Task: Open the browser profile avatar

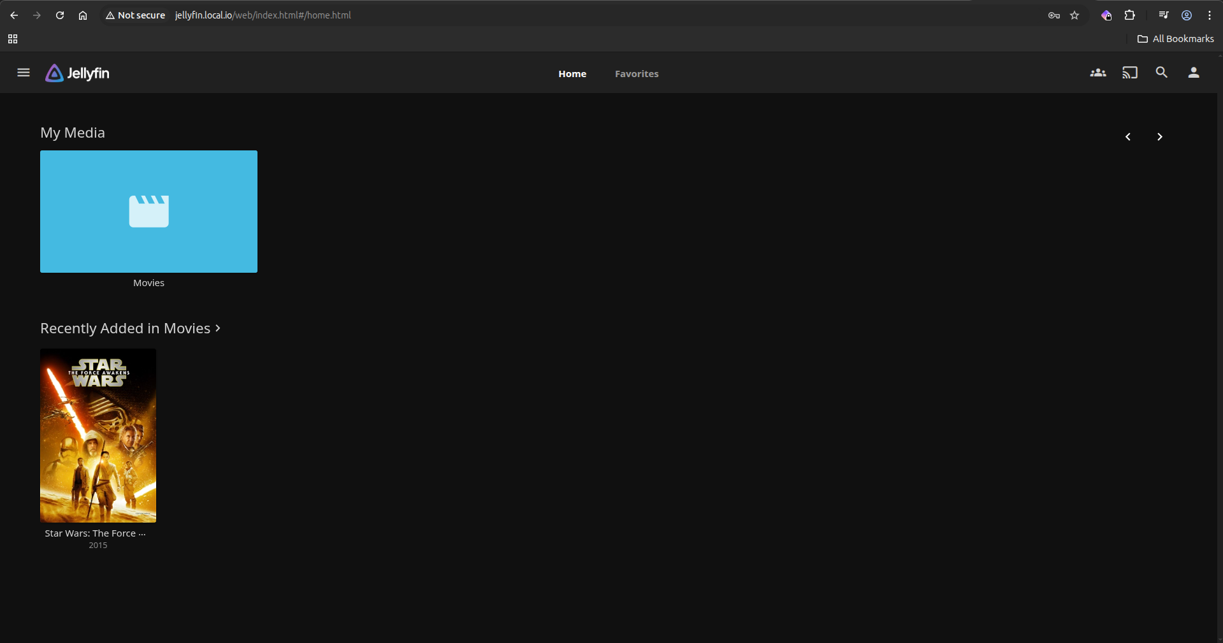Action: (1187, 15)
